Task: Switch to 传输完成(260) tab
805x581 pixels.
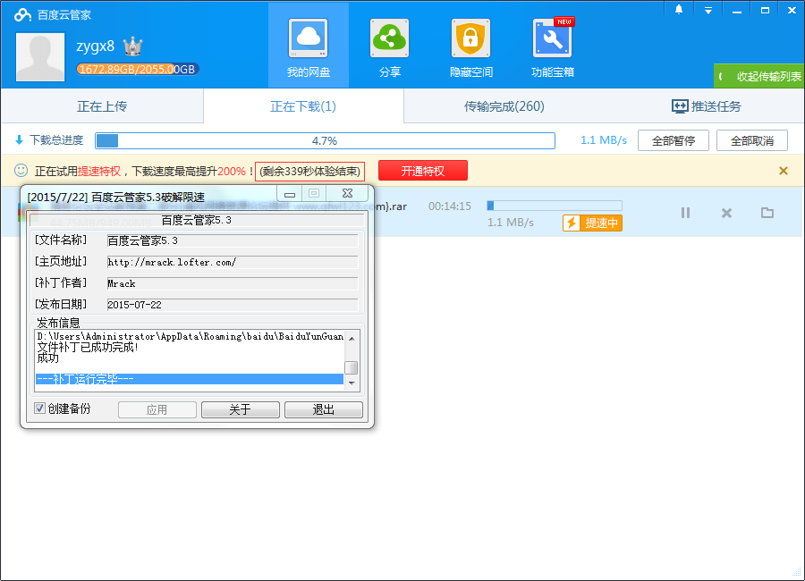Action: point(504,106)
